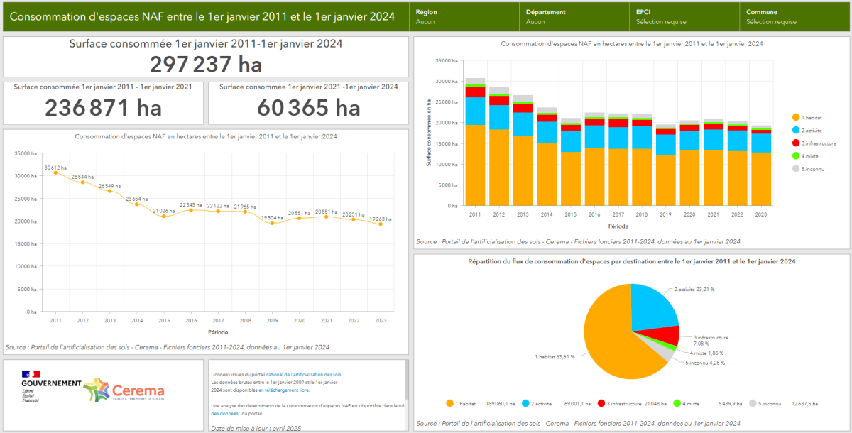The image size is (852, 433).
Task: Click the 2011 data point on line chart
Action: (55, 172)
